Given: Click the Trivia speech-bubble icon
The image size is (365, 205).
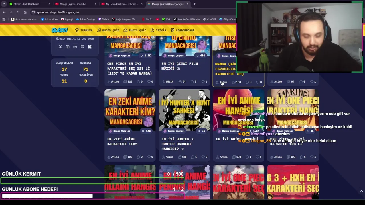Looking at the screenshot, I should click(x=152, y=30).
